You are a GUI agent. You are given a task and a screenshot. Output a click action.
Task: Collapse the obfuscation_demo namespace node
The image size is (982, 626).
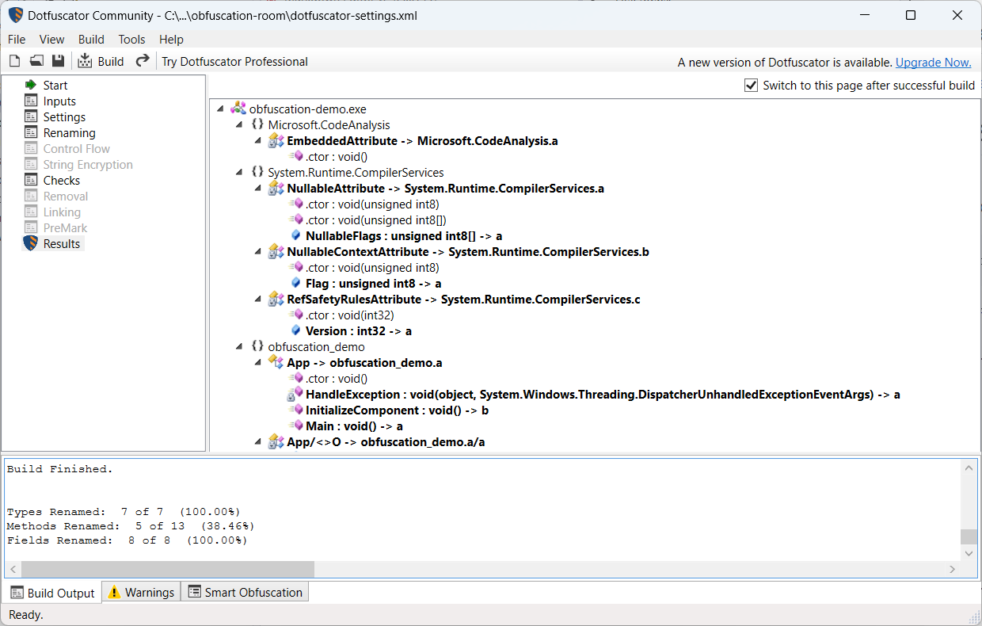(x=239, y=347)
